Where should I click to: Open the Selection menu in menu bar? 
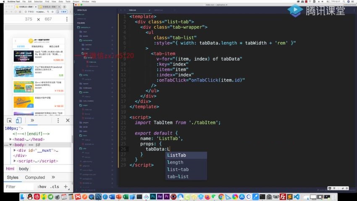[38, 1]
